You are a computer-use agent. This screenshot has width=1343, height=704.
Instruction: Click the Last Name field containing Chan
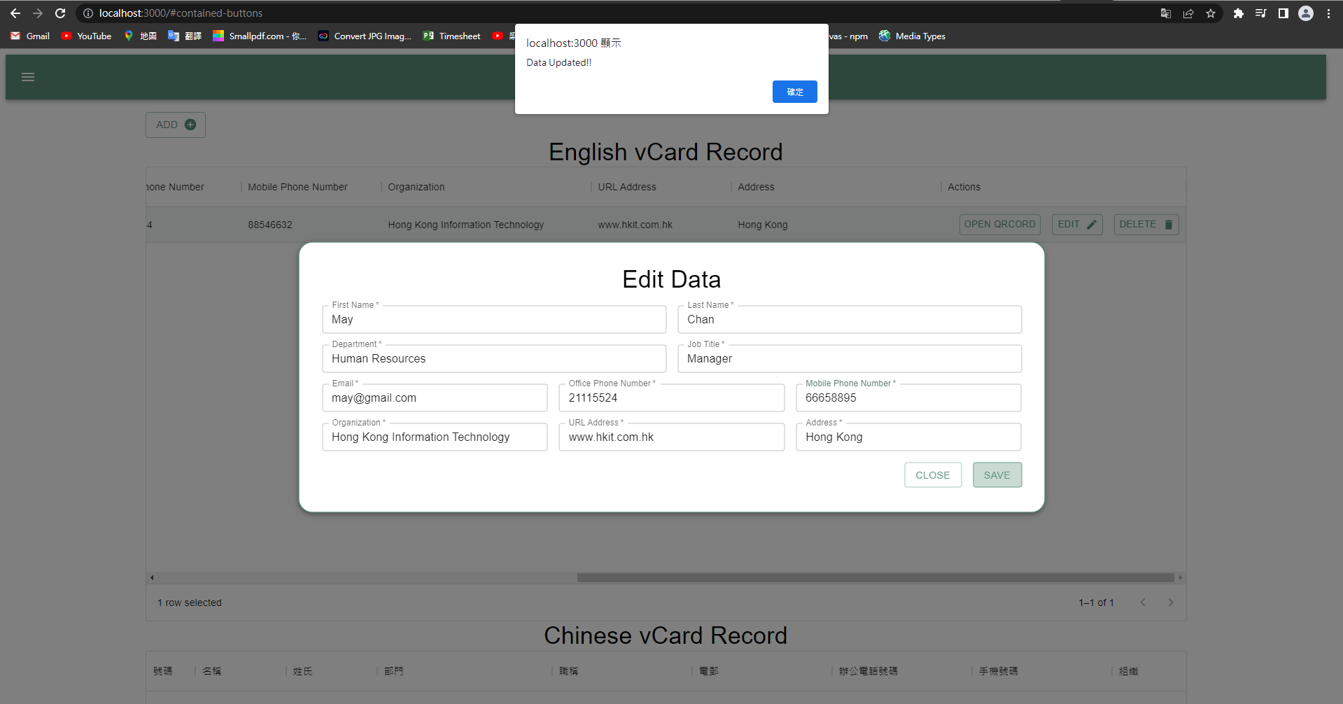(850, 319)
